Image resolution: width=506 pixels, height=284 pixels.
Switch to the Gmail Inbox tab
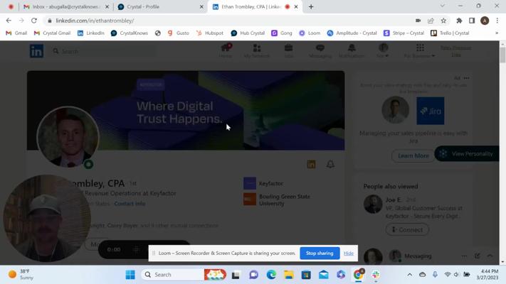coord(63,6)
